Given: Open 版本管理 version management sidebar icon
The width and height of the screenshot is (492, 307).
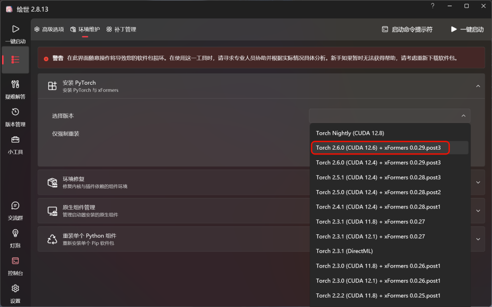Looking at the screenshot, I should coord(15,112).
